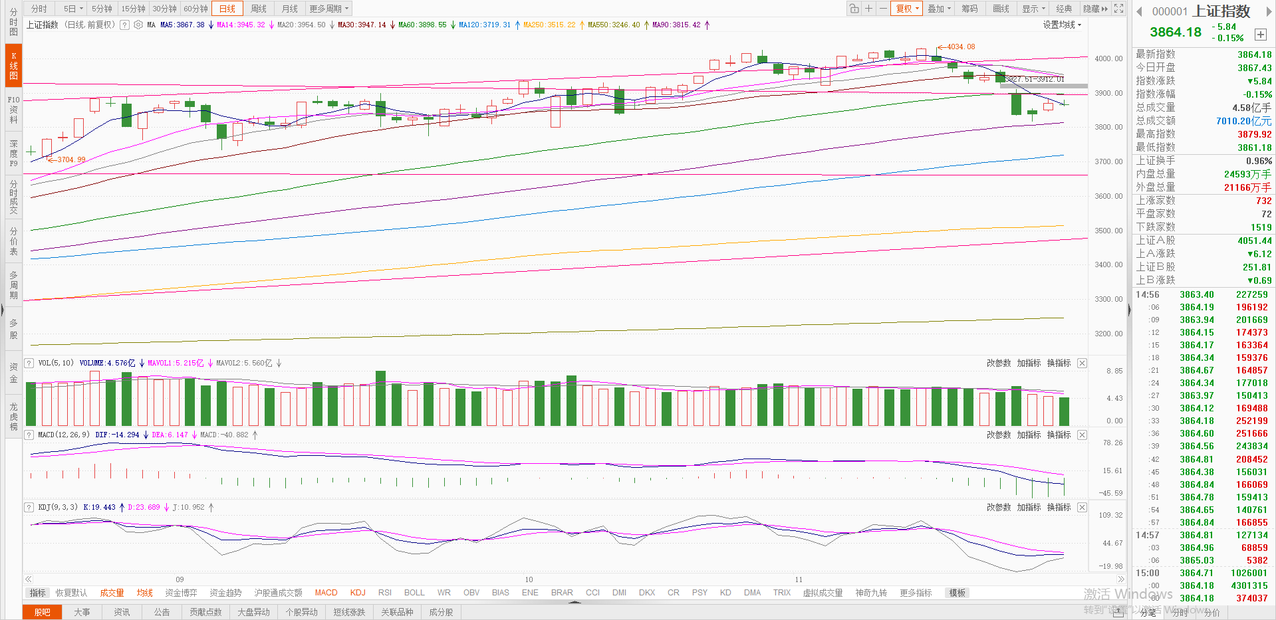Click the help question mark beside 上证指数
Screen dimensions: 1276x620
[124, 25]
